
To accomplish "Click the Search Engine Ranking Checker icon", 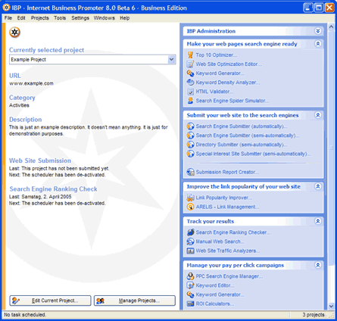I will 190,232.
